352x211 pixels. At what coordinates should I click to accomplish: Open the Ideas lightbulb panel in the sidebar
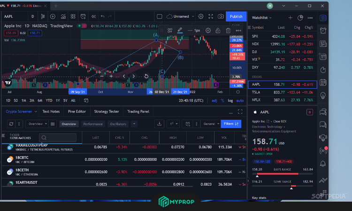[323, 96]
